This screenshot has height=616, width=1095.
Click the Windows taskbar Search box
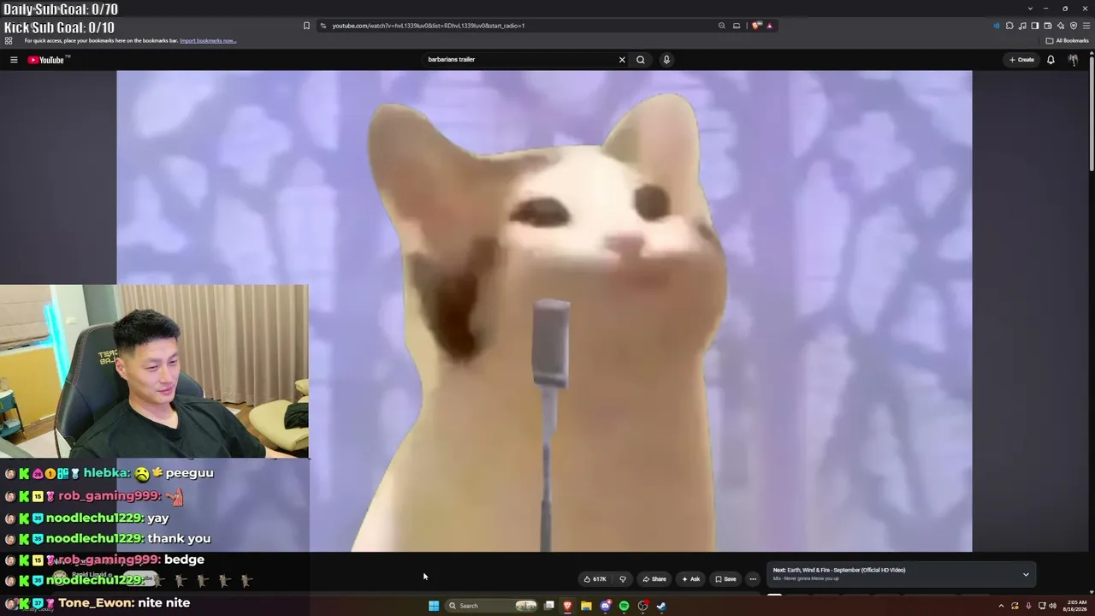point(492,606)
